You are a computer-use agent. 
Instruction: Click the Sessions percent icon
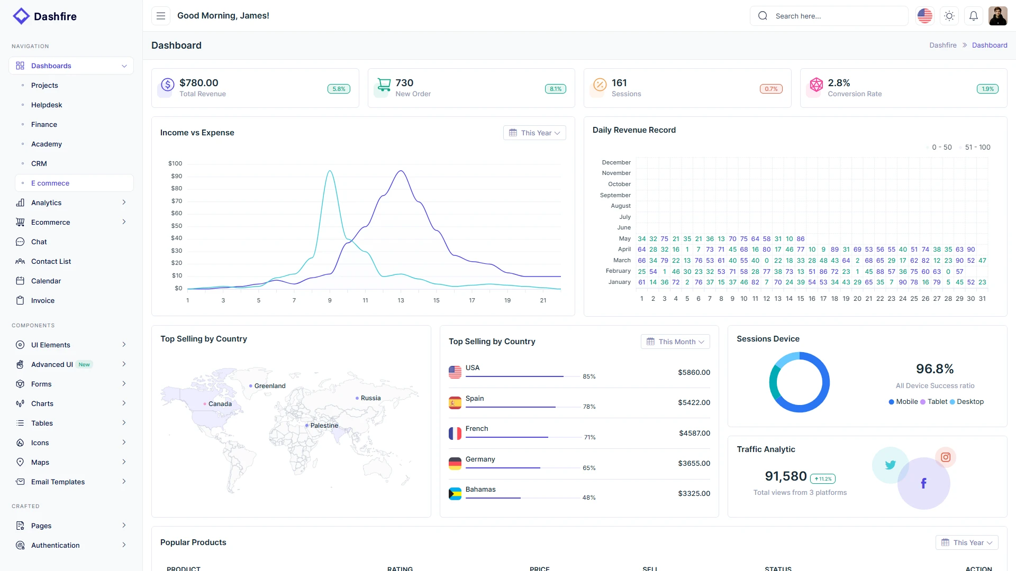(x=600, y=85)
